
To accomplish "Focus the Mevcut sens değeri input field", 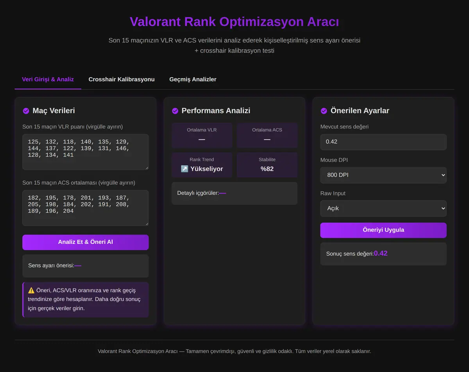I will pyautogui.click(x=383, y=142).
